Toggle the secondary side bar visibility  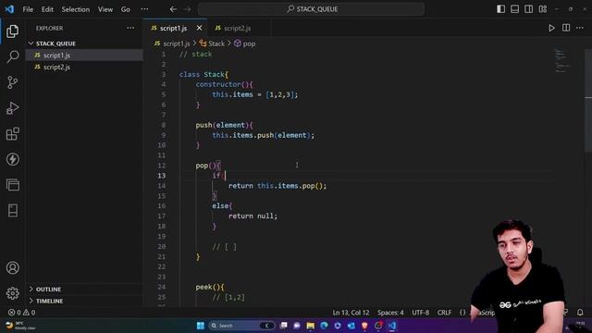tap(528, 9)
